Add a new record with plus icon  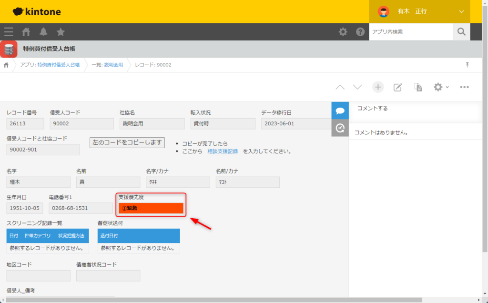[378, 87]
